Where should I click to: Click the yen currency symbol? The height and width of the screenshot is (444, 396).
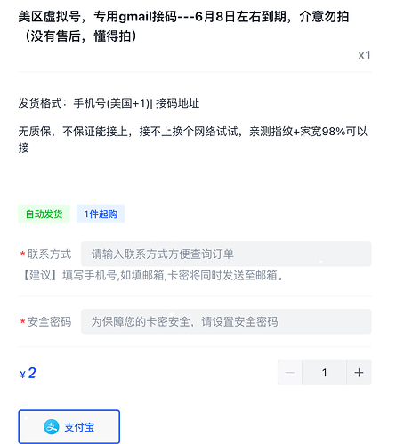click(x=22, y=375)
